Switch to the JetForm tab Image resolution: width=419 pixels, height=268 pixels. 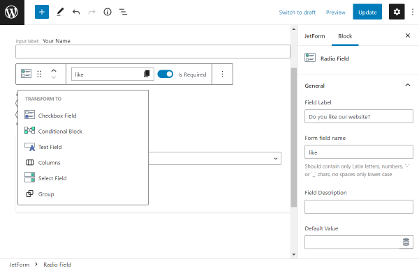pyautogui.click(x=314, y=36)
